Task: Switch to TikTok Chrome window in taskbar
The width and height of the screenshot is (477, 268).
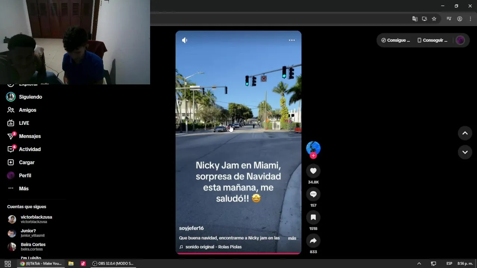Action: point(41,264)
